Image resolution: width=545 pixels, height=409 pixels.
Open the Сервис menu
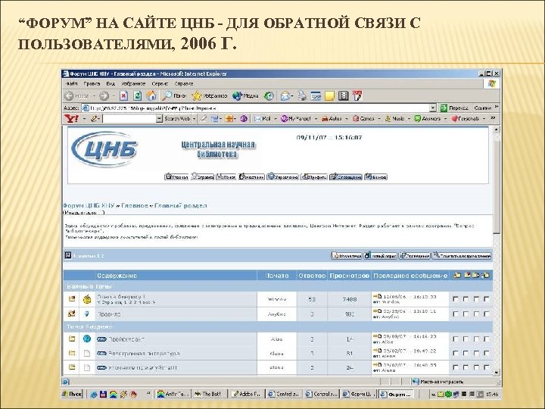(x=160, y=84)
